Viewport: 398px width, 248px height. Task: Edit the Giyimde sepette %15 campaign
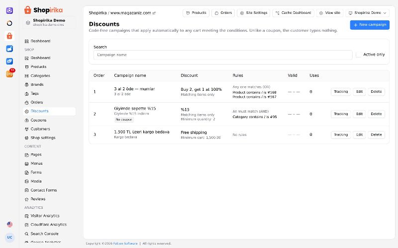[359, 114]
